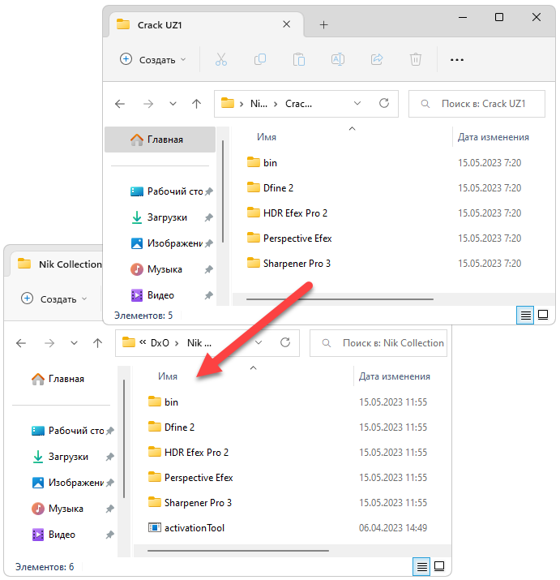Open Загрузки in Nik Collection sidebar
This screenshot has width=560, height=580.
tap(61, 457)
